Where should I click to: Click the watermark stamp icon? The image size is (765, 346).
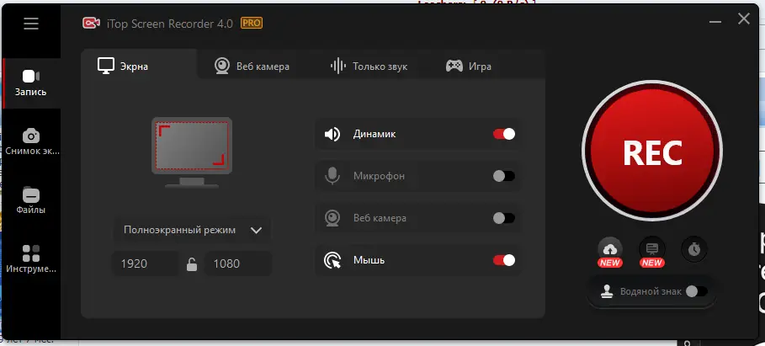click(608, 291)
